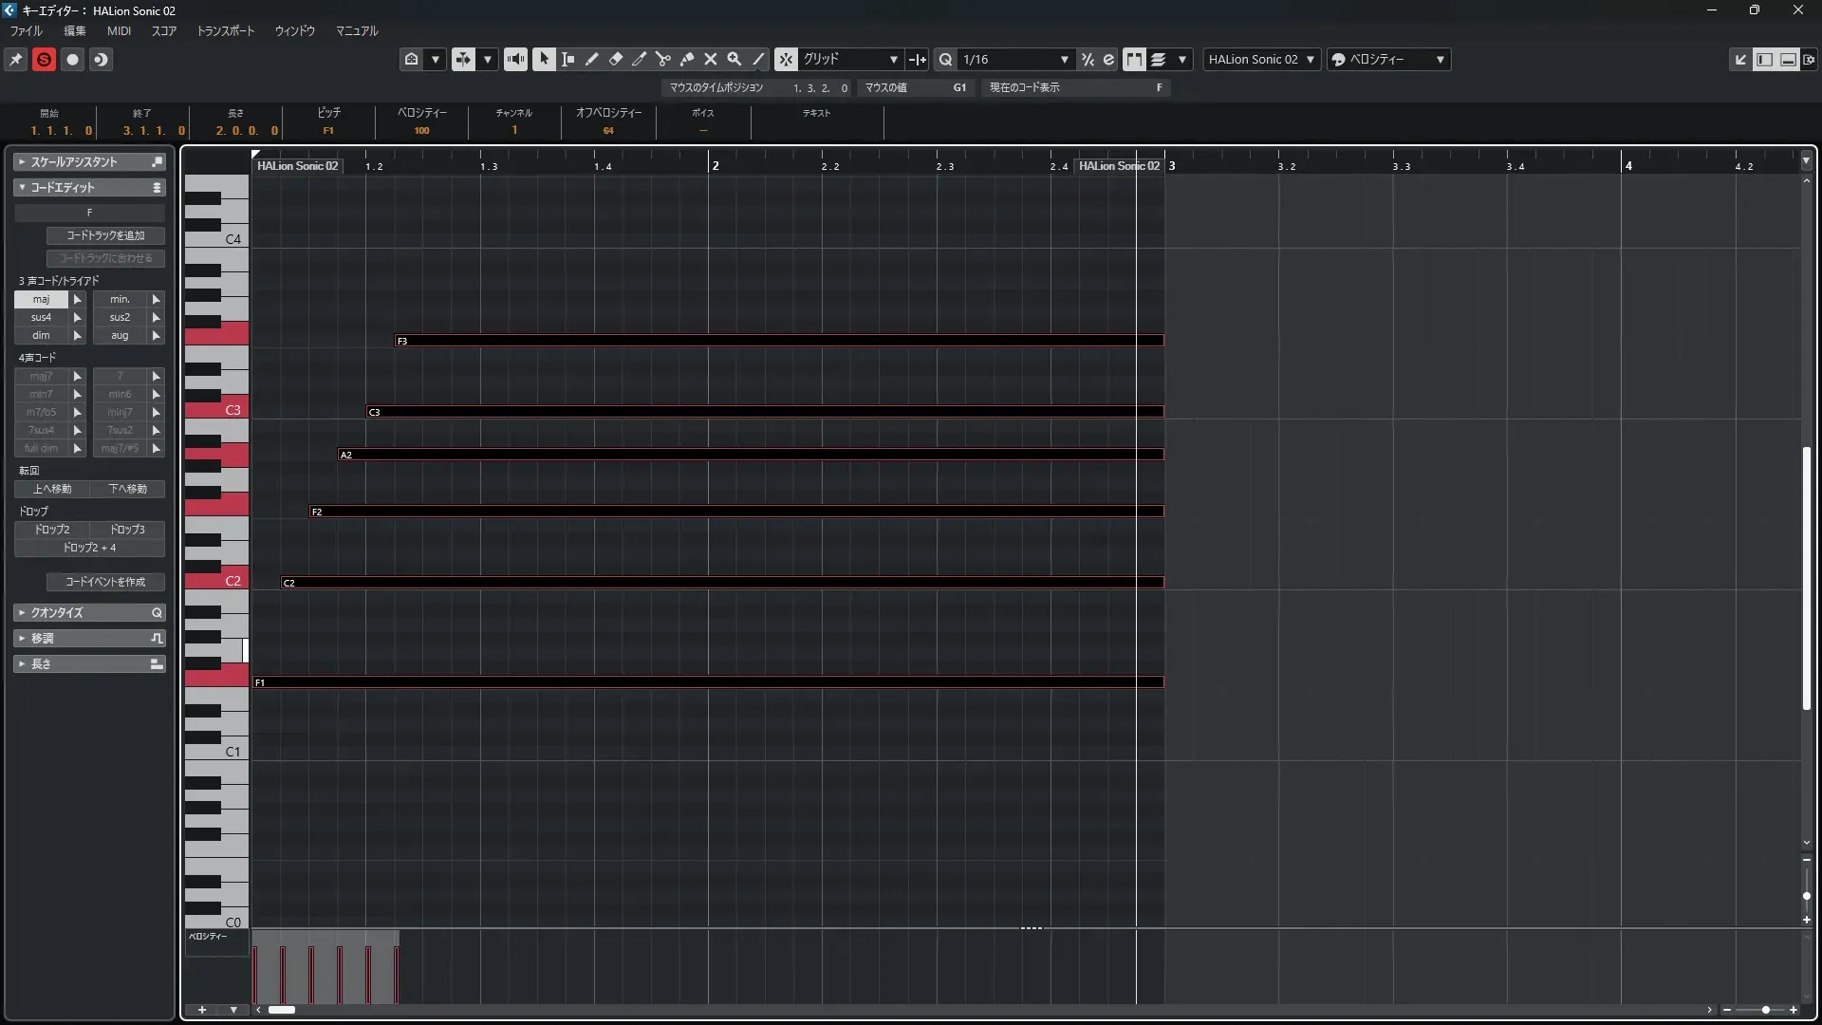Select the Split scissors tool
The image size is (1822, 1025).
[x=663, y=59]
